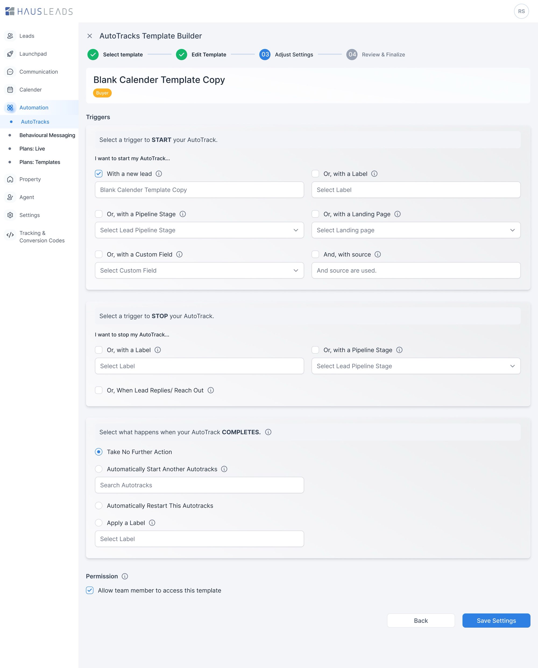Click info icon beside Lead Replies/Reach Out
Screen dimensions: 538x668
211,390
